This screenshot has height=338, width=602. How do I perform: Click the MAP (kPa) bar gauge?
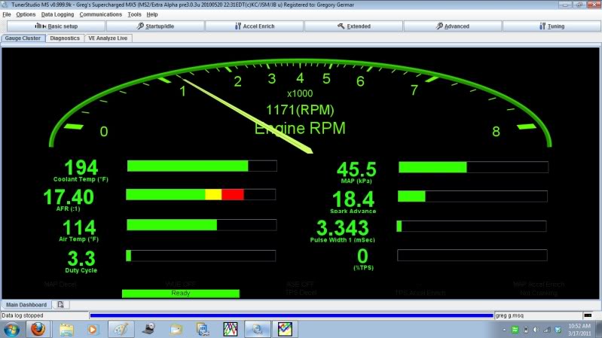(x=473, y=167)
